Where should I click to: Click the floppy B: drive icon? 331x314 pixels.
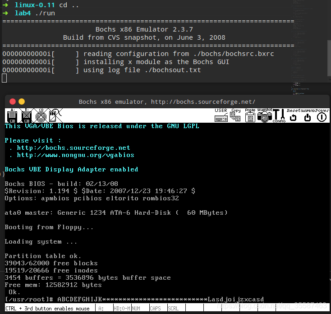pos(27,115)
